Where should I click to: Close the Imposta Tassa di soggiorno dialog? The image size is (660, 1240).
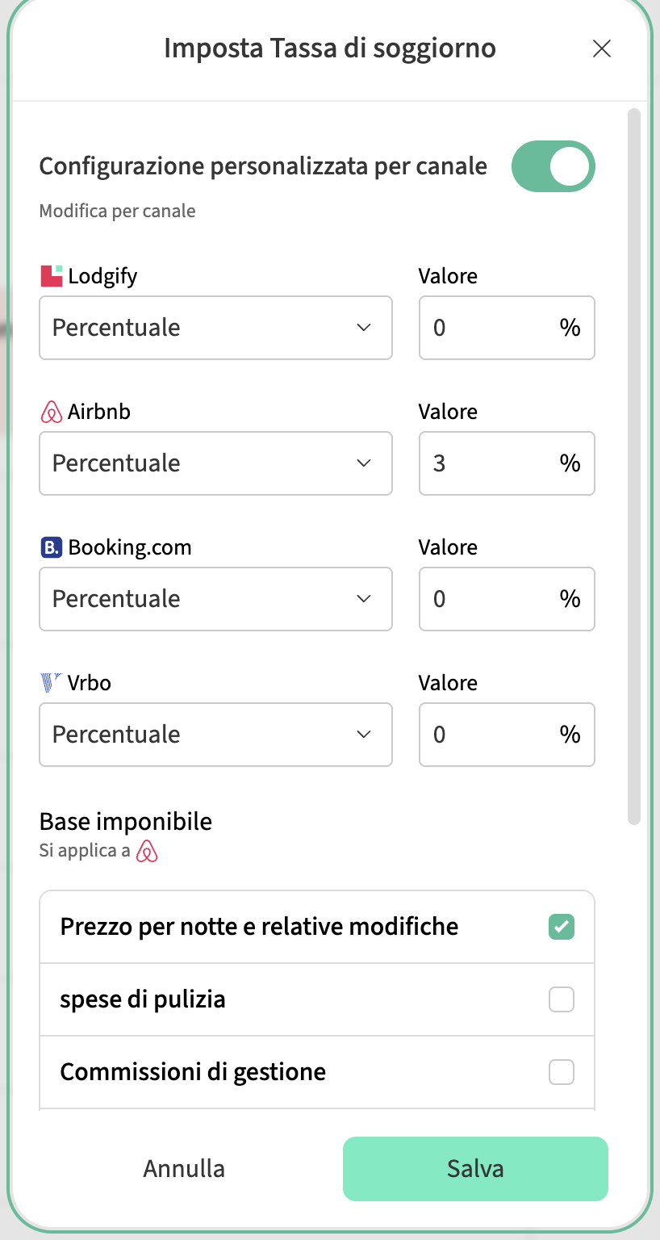[601, 48]
